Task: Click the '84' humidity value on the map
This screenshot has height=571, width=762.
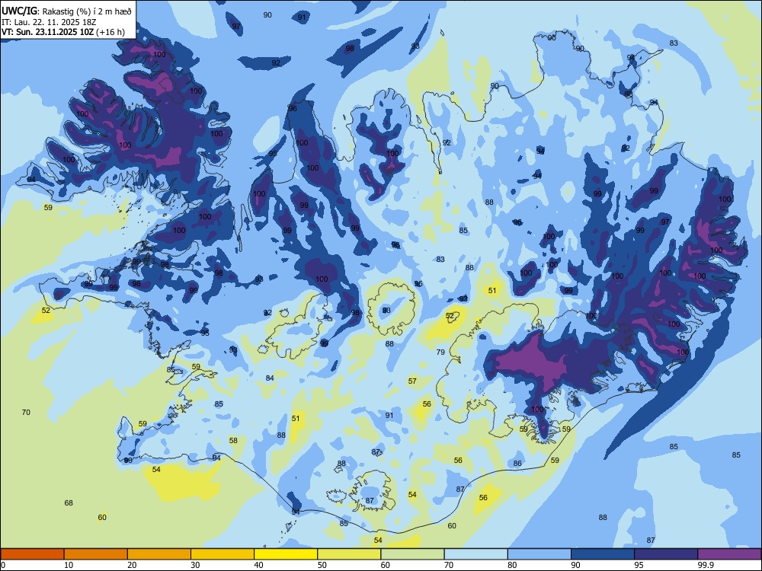Action: [270, 378]
